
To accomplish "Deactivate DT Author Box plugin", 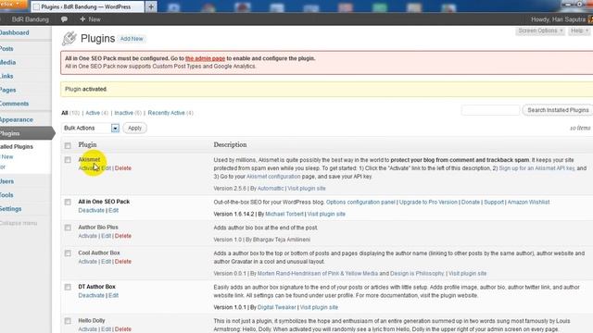I will [x=91, y=296].
